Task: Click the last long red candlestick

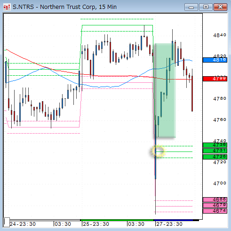Action: 192,94
